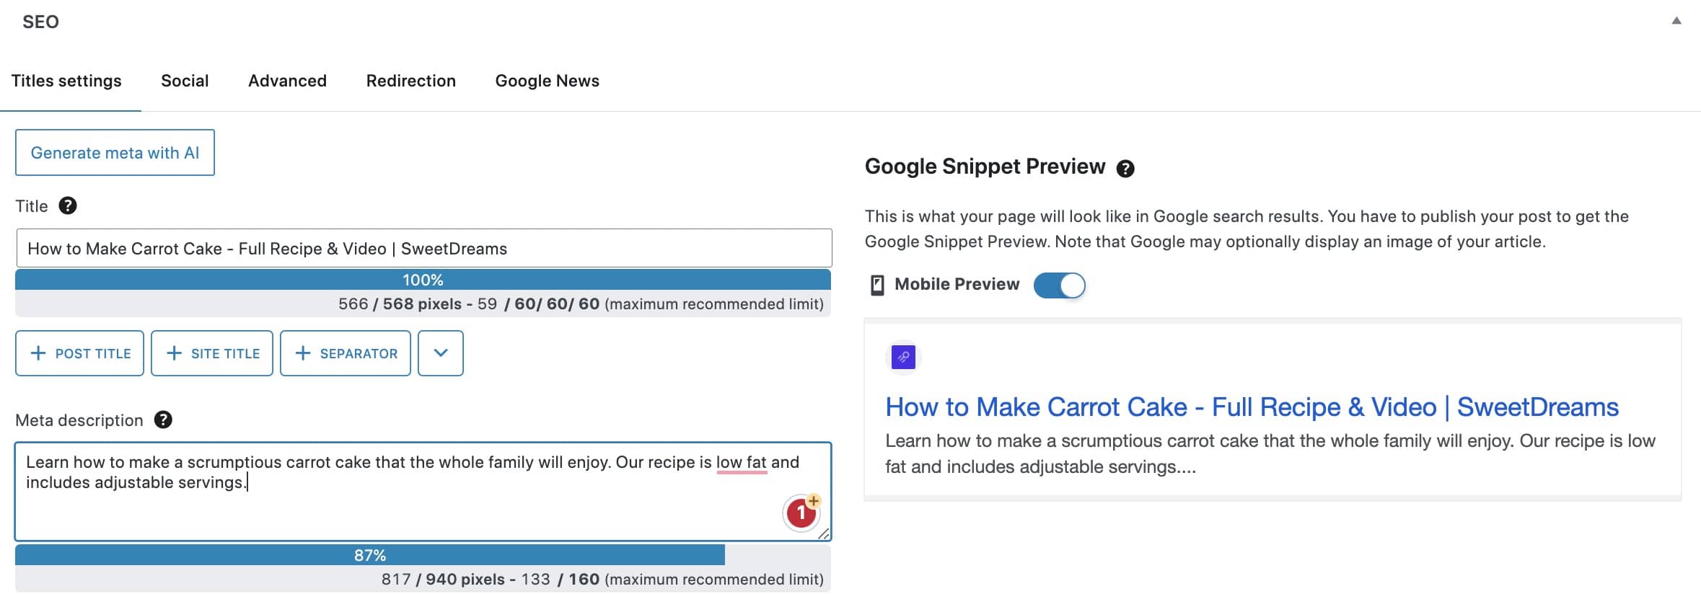Image resolution: width=1701 pixels, height=594 pixels.
Task: Click the snippet preview blue title link
Action: tap(1252, 407)
